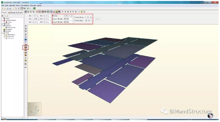Open the File menu
This screenshot has width=220, height=122.
[3, 5]
